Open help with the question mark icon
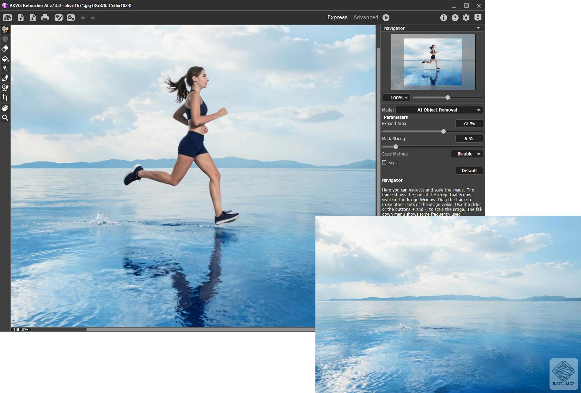 [x=455, y=18]
